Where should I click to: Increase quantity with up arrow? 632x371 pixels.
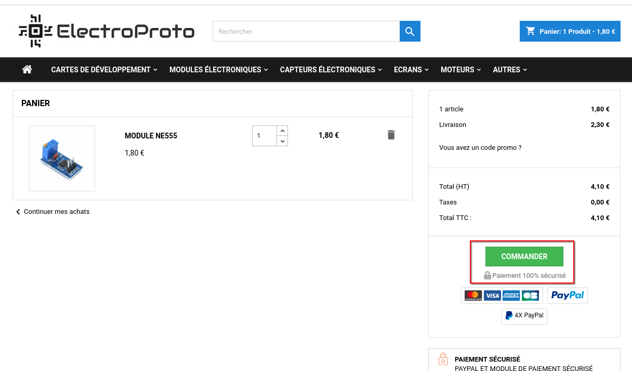pyautogui.click(x=282, y=131)
